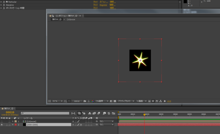220x134 pixels.
Task: Click Register for the Starglow effect
Action: (103, 5)
